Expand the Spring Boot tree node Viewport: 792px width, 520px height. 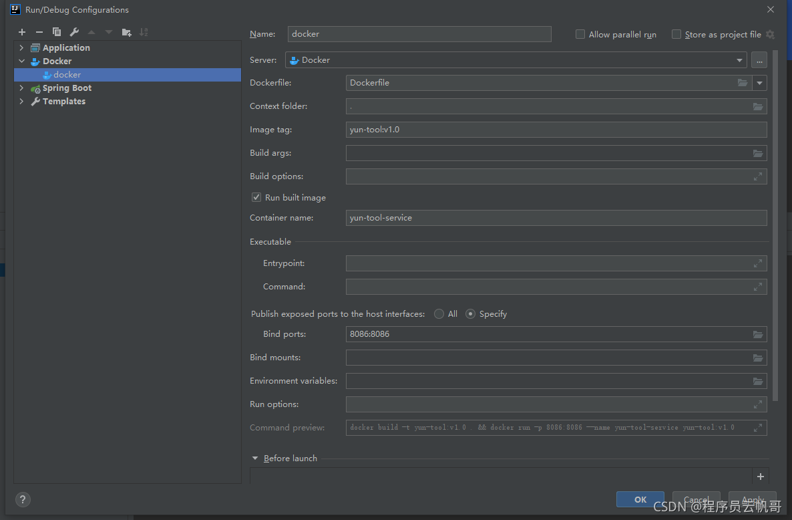pos(21,88)
